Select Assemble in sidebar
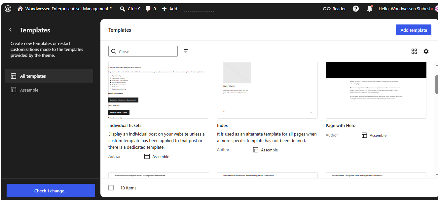Viewport: 438px width, 200px height. click(49, 90)
